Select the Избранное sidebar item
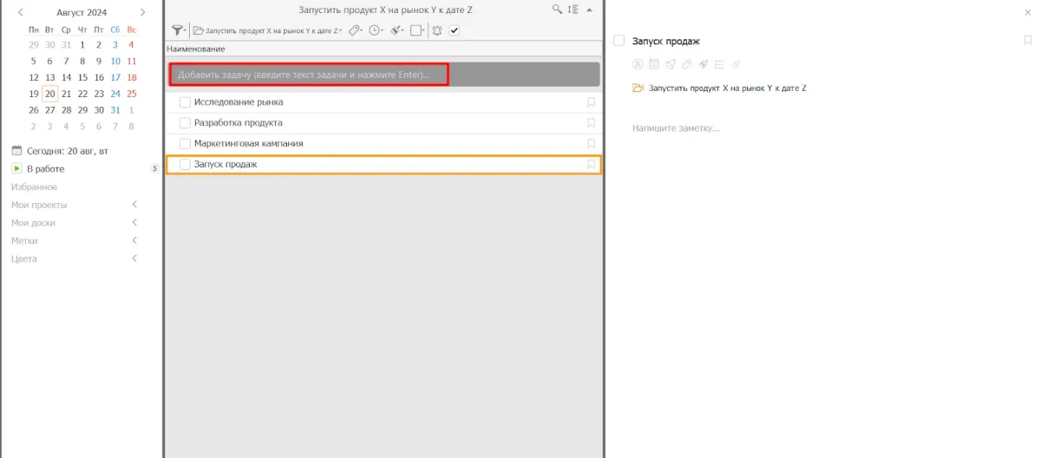This screenshot has height=458, width=1041. coord(34,186)
